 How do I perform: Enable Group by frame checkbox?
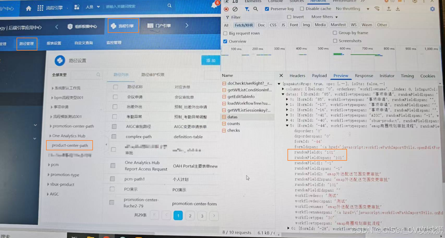[x=335, y=33]
